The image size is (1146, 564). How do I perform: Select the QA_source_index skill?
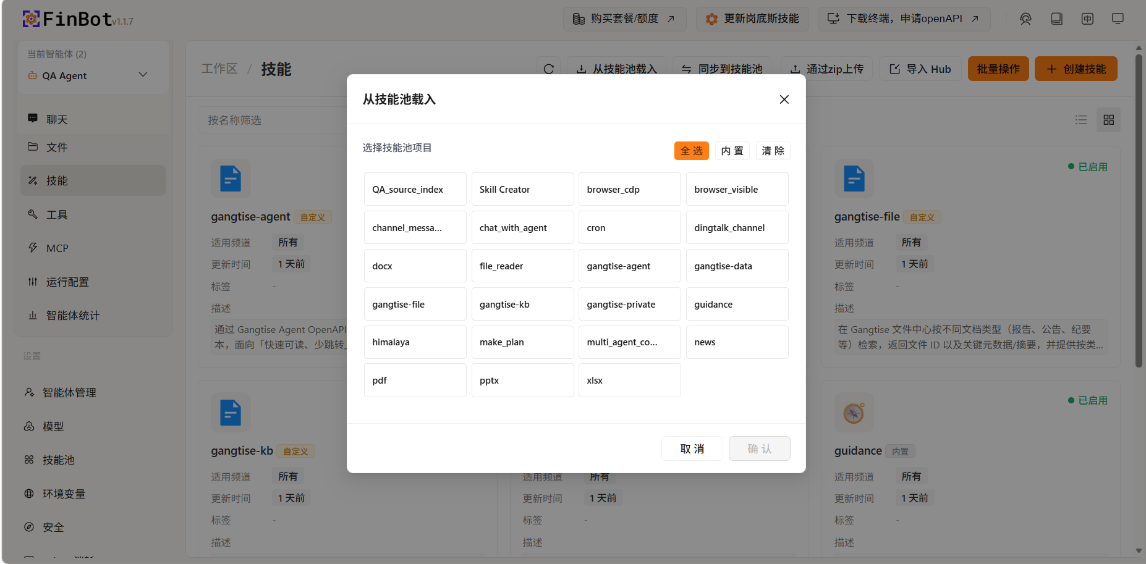[415, 189]
